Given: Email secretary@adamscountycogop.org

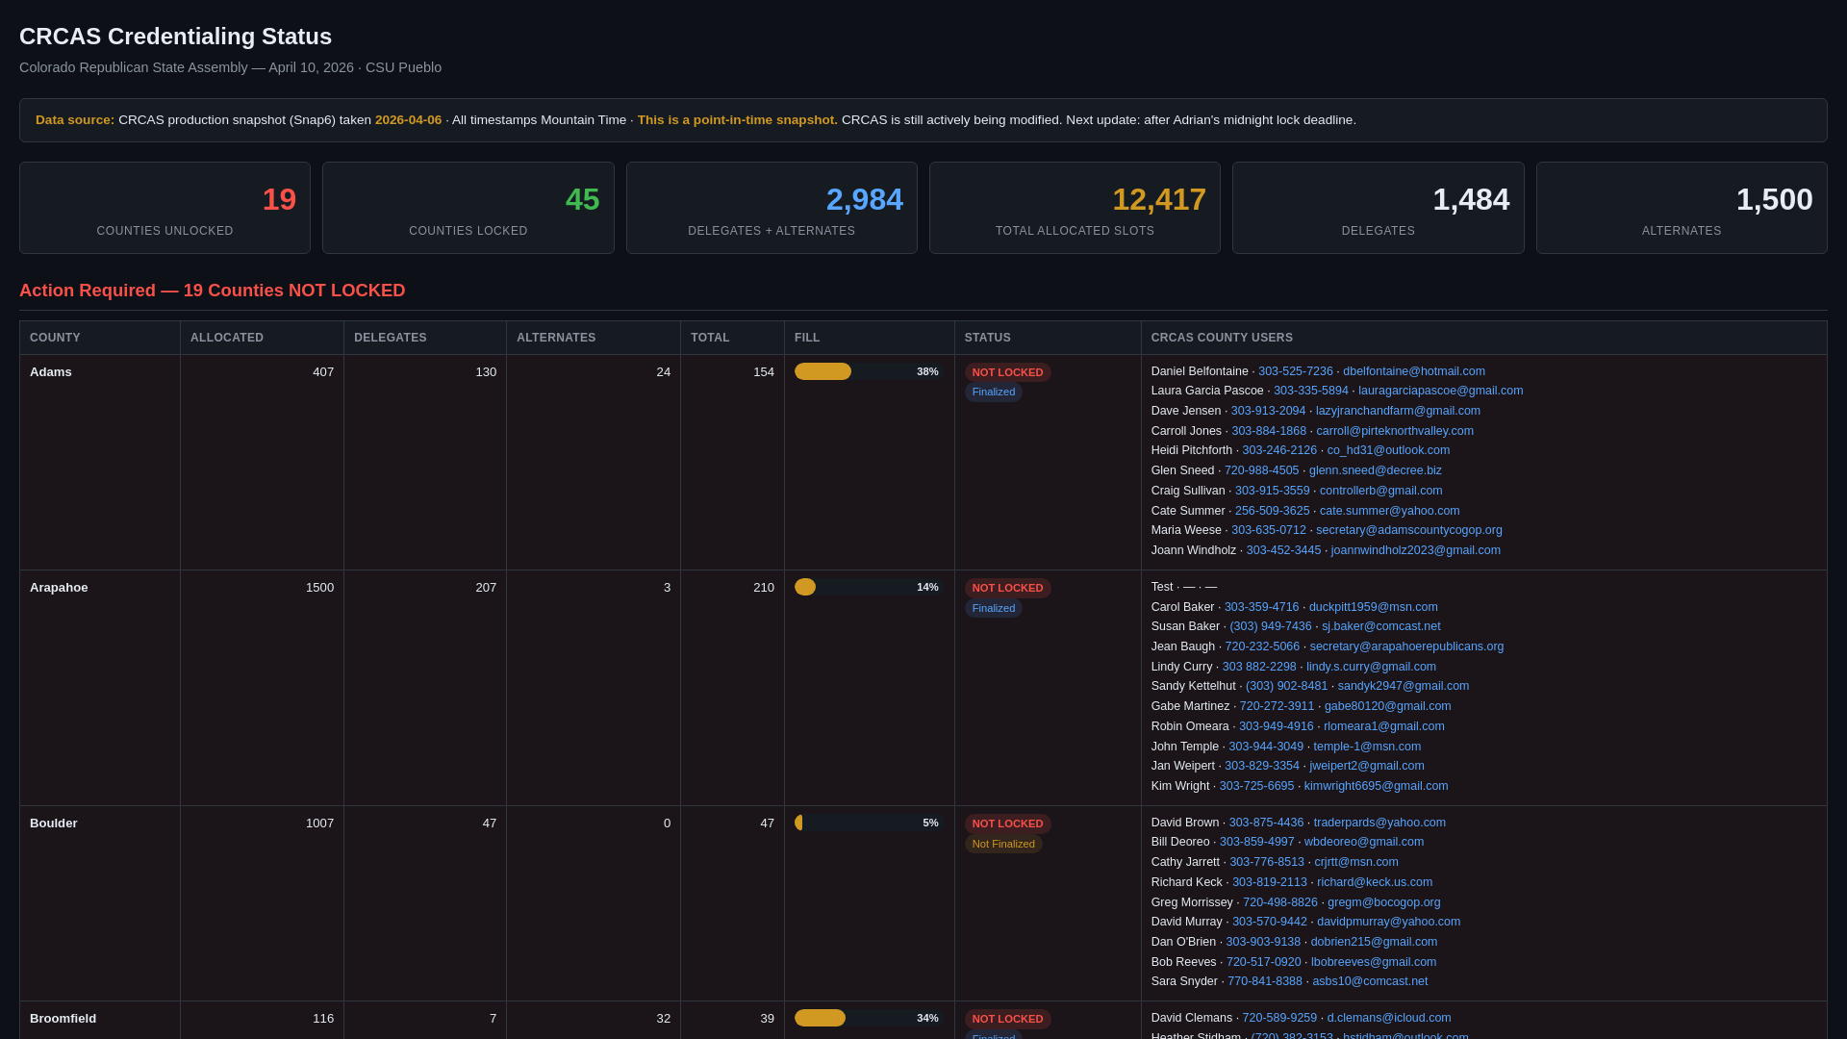Looking at the screenshot, I should pos(1408,530).
